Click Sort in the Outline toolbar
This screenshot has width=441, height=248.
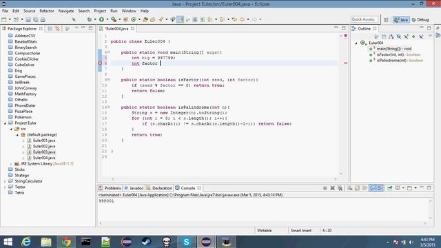click(391, 37)
